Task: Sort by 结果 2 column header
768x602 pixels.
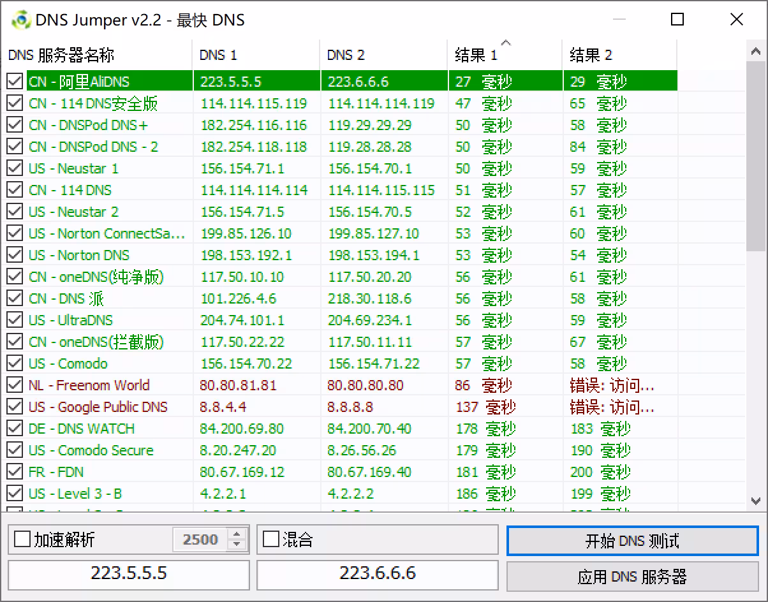Action: click(x=620, y=55)
